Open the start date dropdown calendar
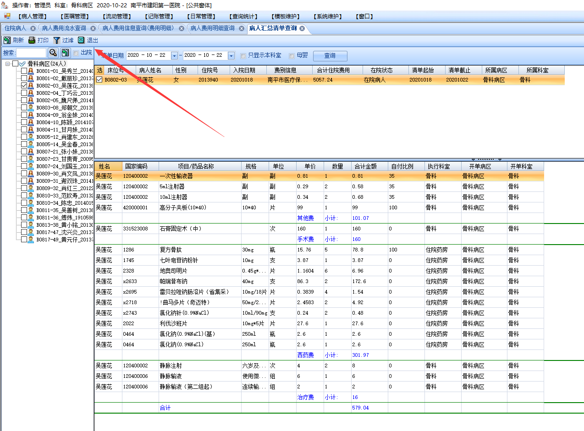Screen dimensions: 584x431 pyautogui.click(x=174, y=55)
